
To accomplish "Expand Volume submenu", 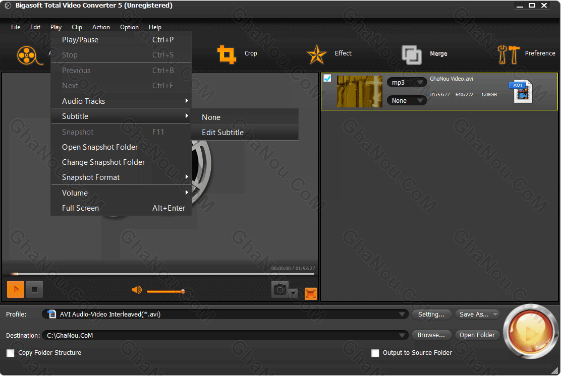I will [x=121, y=193].
